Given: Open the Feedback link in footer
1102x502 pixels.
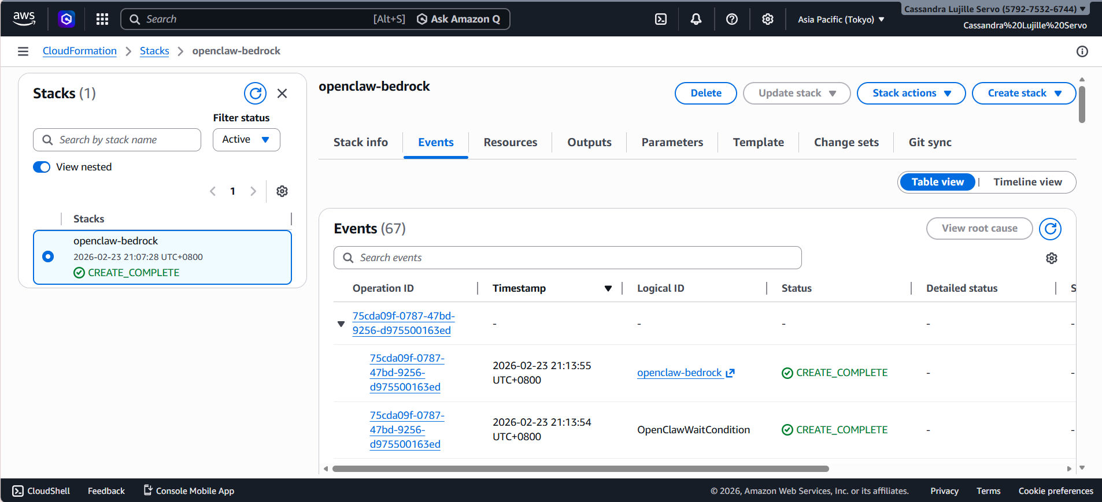Looking at the screenshot, I should coord(106,491).
